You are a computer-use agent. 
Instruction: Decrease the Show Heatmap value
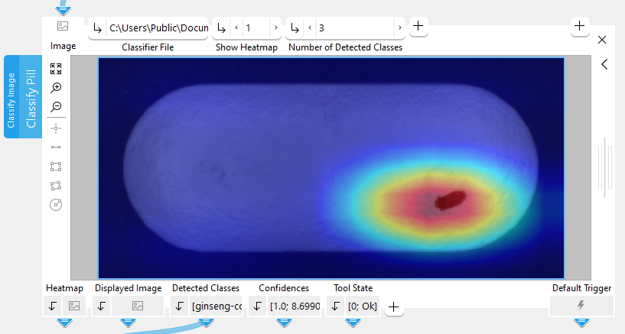236,28
